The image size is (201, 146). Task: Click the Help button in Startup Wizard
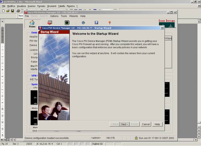(157, 124)
